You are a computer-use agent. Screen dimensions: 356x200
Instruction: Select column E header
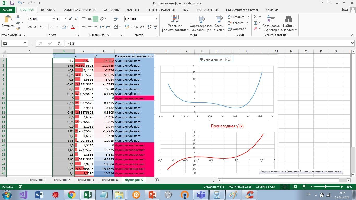coord(134,51)
